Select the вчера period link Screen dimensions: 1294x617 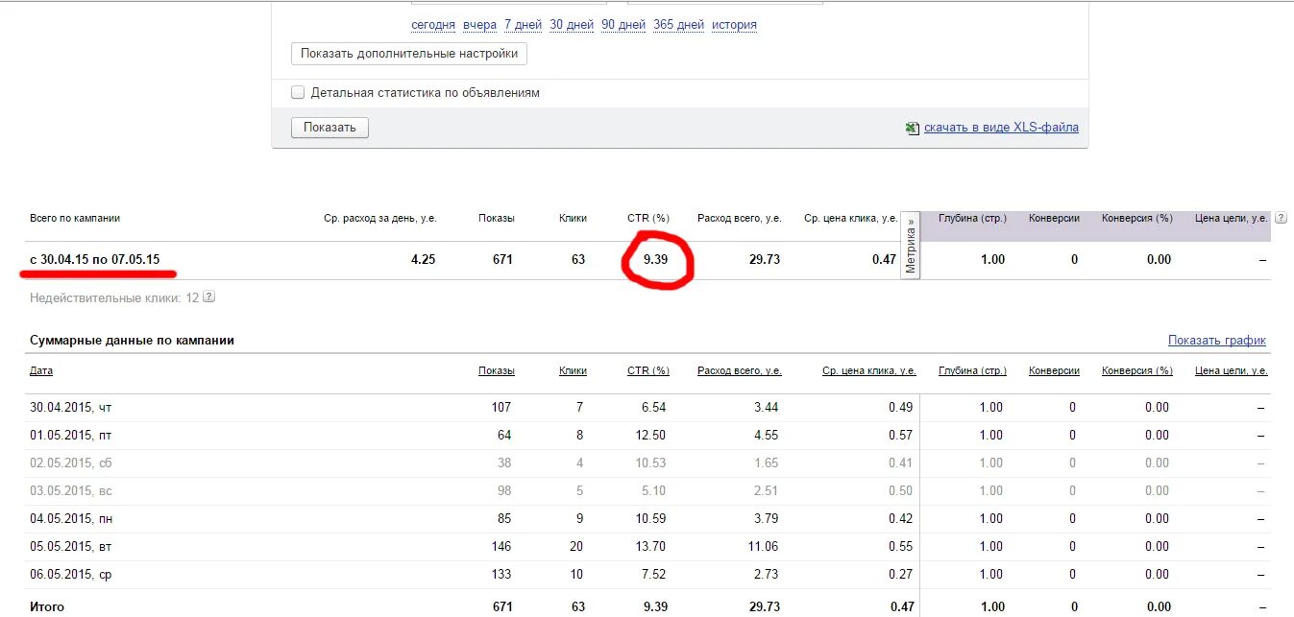click(479, 25)
